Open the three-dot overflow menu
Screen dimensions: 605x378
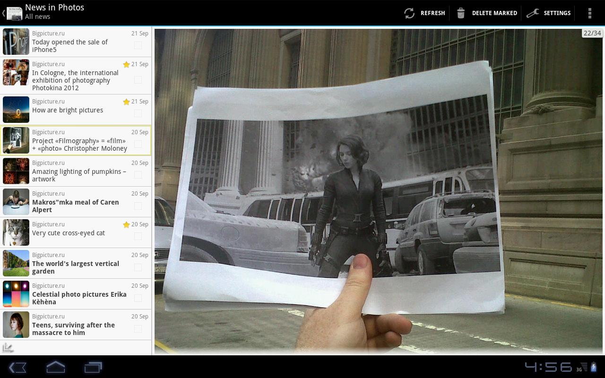[589, 13]
